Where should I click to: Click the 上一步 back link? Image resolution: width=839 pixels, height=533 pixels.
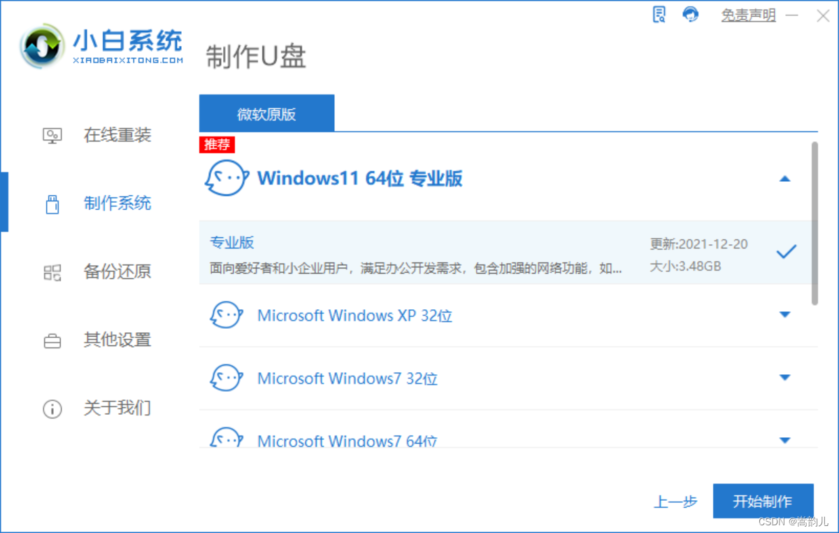coord(675,502)
